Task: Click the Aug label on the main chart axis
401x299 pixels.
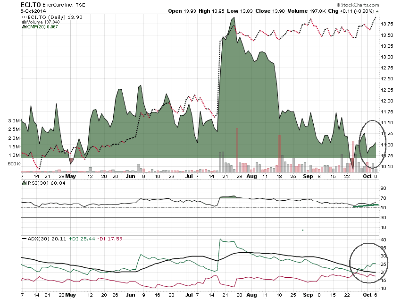Action: [251, 176]
